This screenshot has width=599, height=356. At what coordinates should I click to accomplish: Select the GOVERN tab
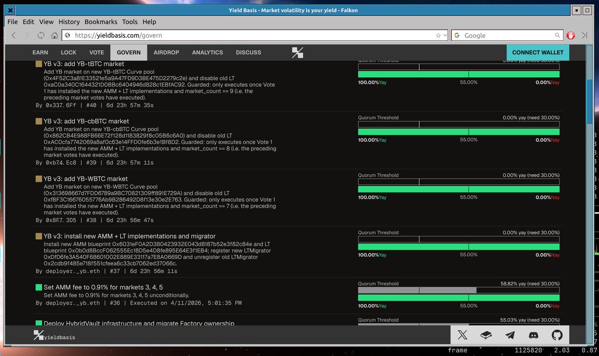point(129,52)
